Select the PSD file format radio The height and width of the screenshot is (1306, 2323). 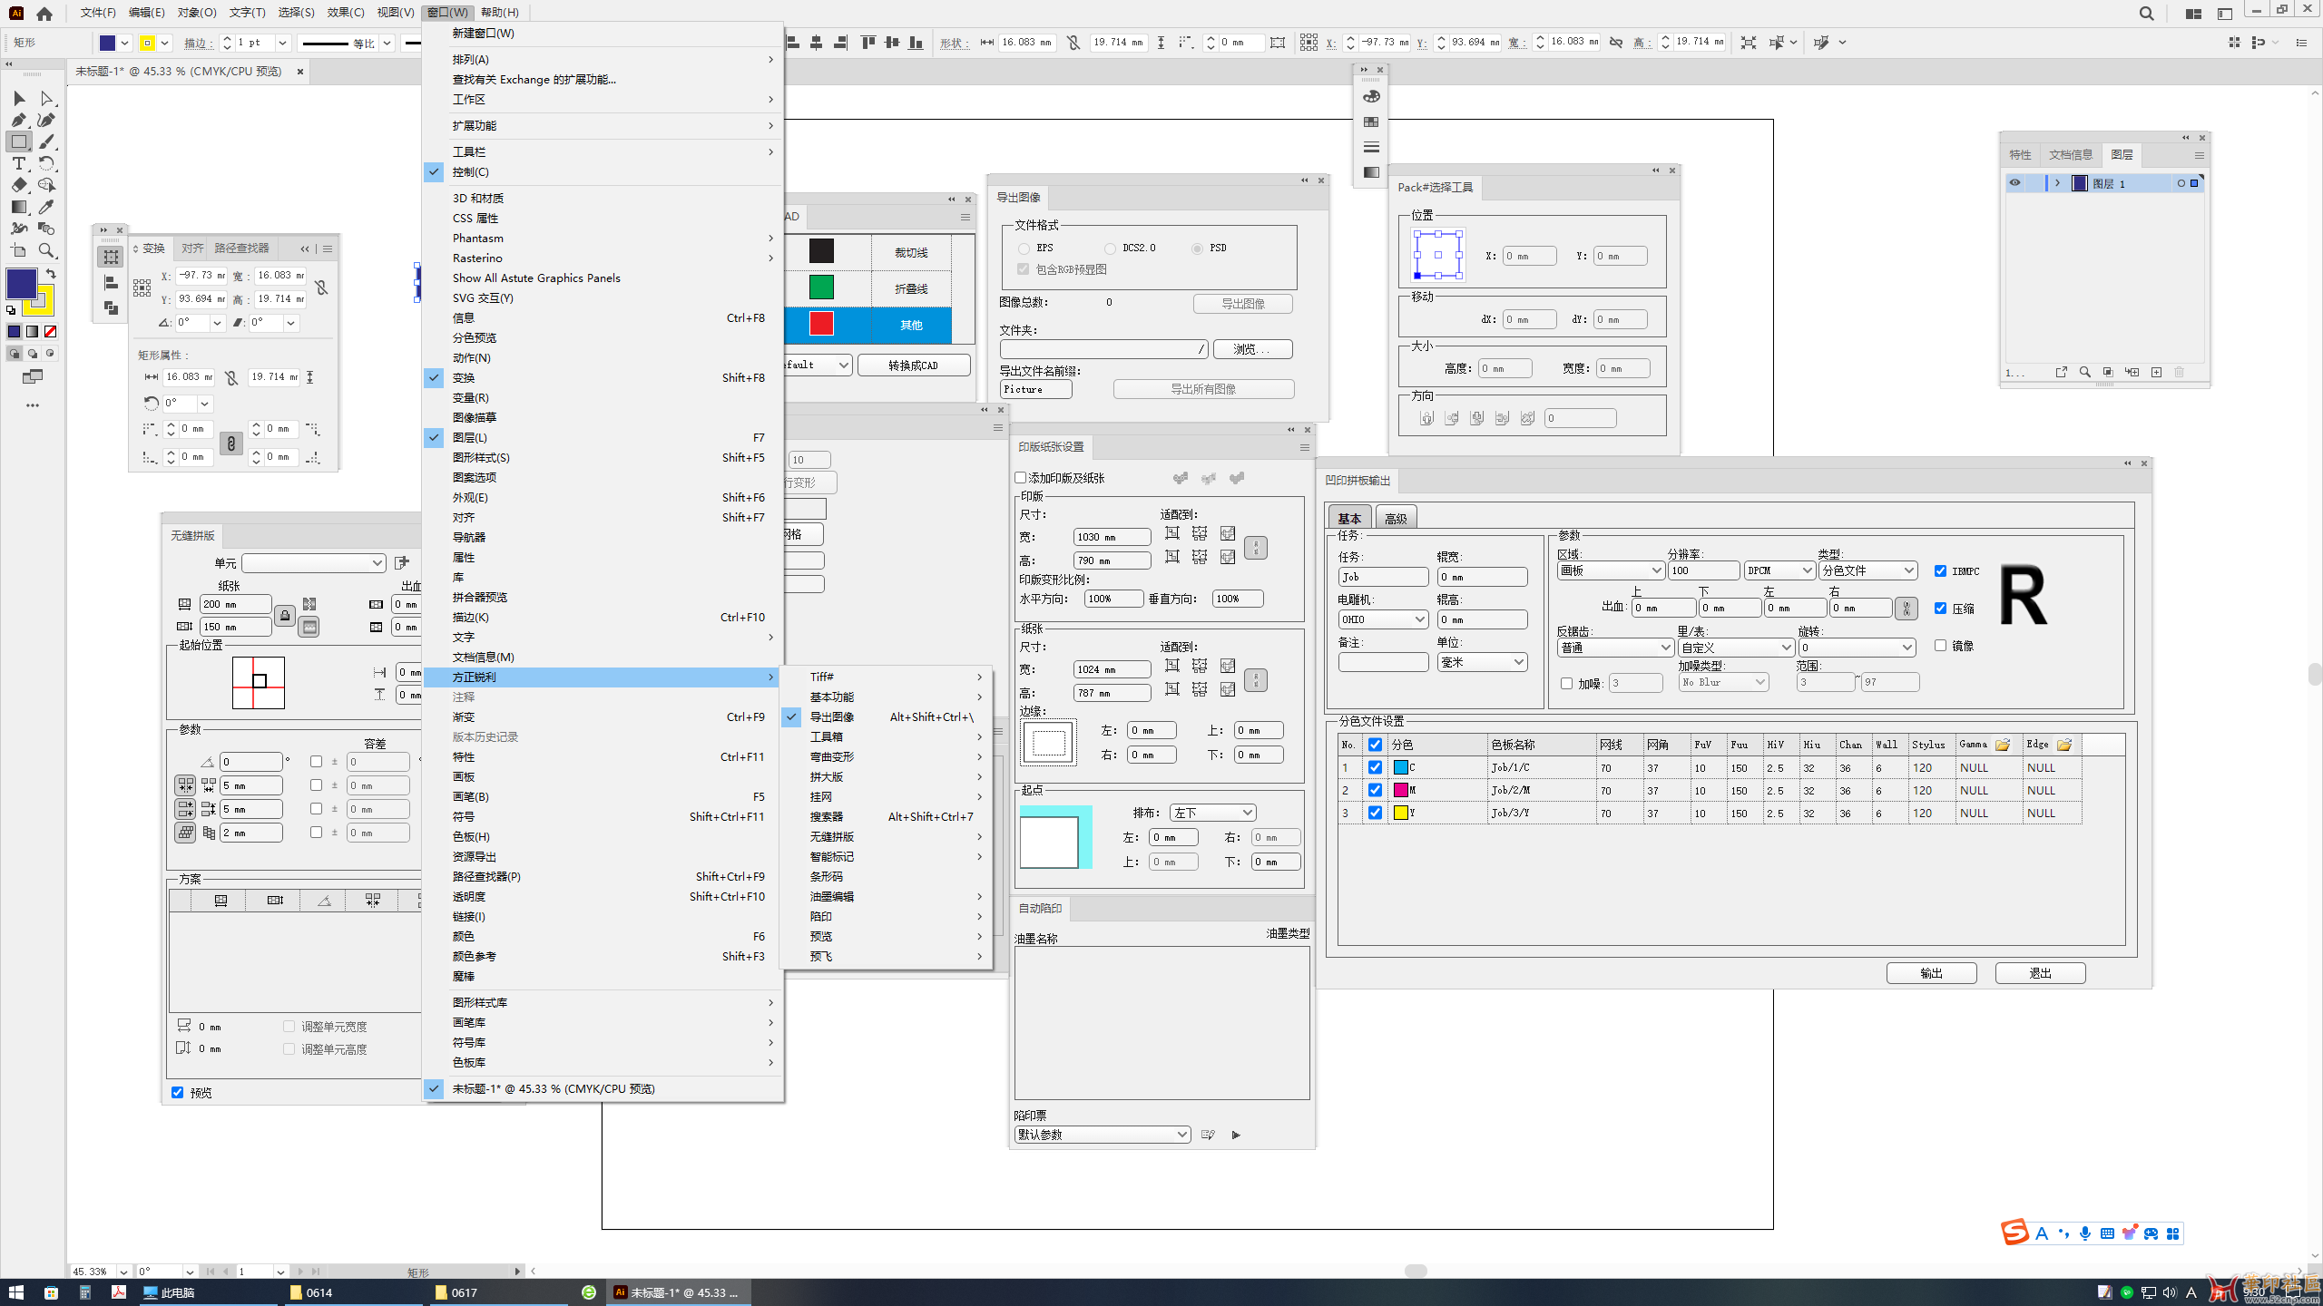click(1198, 249)
